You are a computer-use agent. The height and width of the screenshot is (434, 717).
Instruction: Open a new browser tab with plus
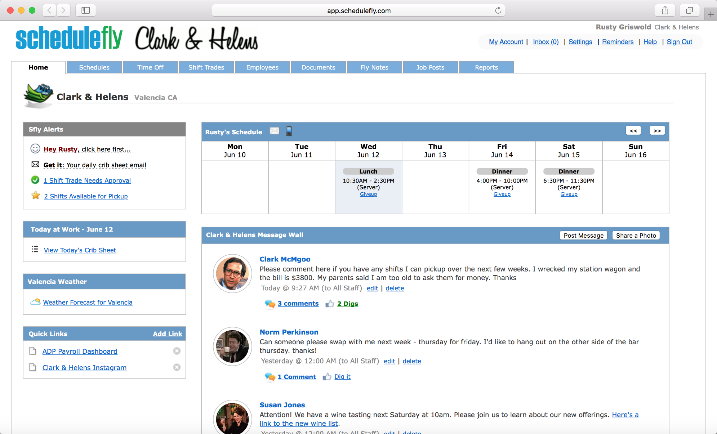(x=711, y=14)
